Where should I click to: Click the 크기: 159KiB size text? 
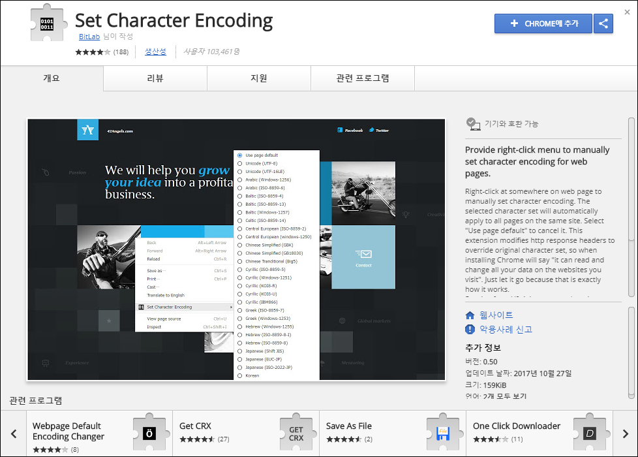[x=486, y=385]
